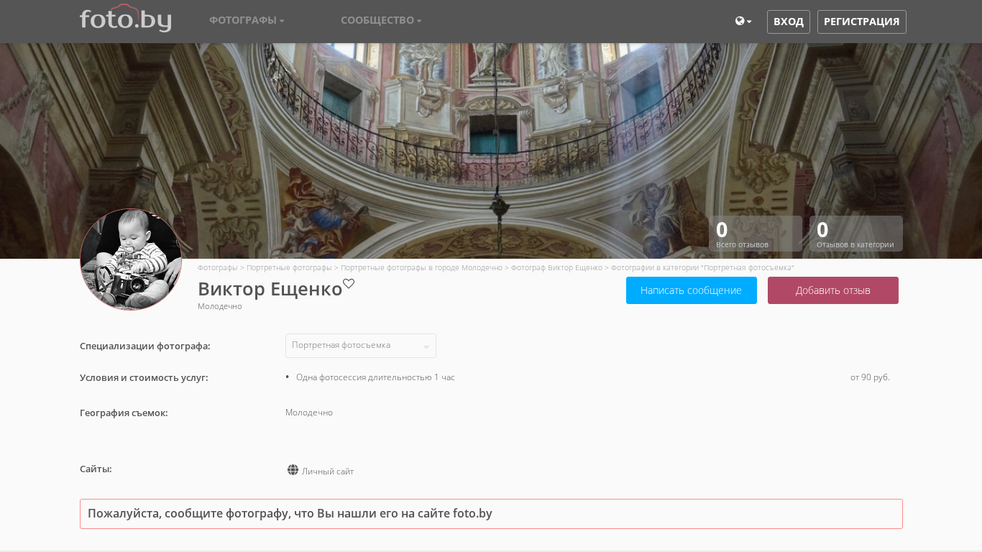Image resolution: width=982 pixels, height=552 pixels.
Task: Click Фотограф Виктор Ещенко breadcrumb link
Action: (x=556, y=267)
